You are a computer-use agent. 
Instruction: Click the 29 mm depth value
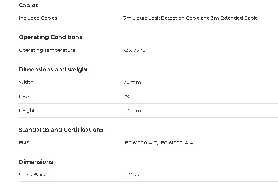click(x=132, y=96)
